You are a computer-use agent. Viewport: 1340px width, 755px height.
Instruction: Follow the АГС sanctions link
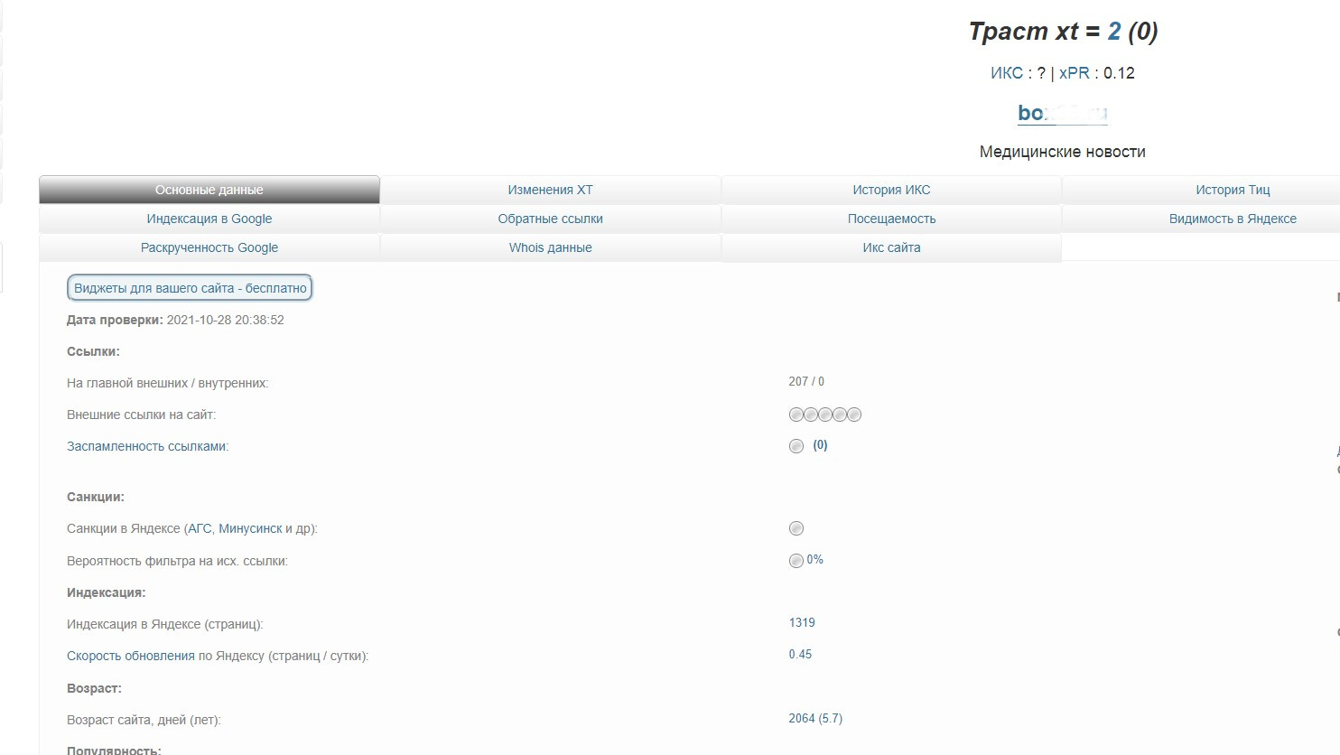click(x=200, y=528)
